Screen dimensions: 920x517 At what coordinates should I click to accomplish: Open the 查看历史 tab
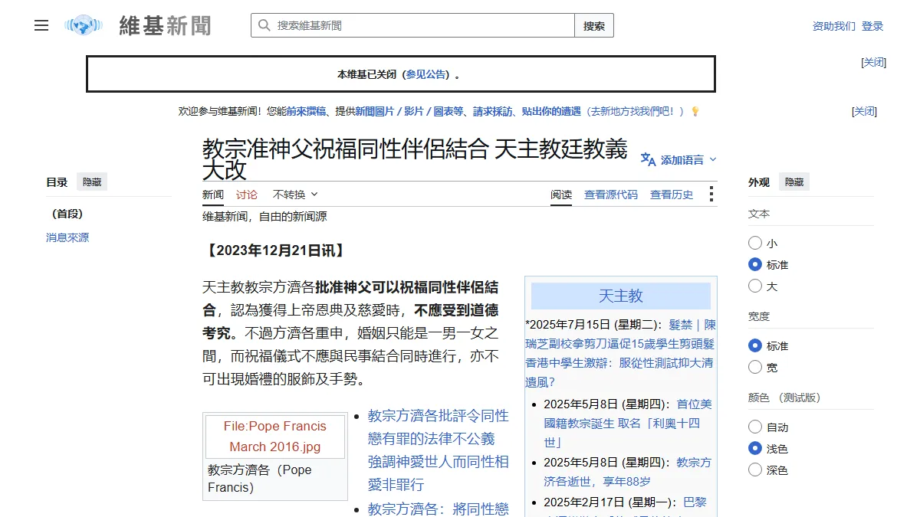(672, 195)
